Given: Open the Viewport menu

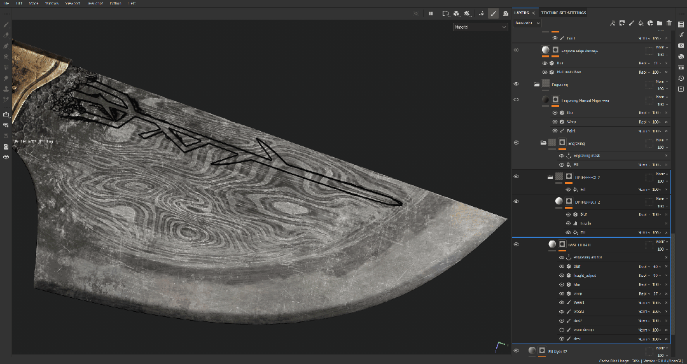Looking at the screenshot, I should 73,3.
